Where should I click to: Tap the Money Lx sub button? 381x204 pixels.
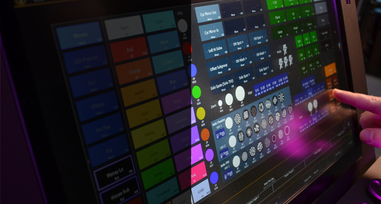click(x=114, y=172)
